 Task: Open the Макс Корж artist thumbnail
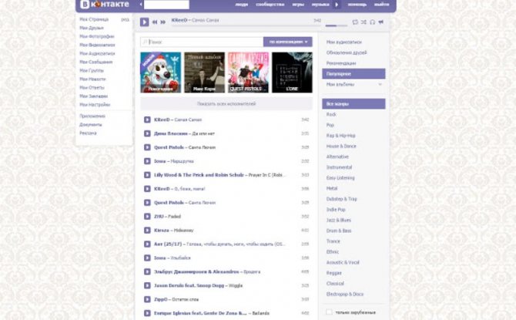pyautogui.click(x=204, y=72)
